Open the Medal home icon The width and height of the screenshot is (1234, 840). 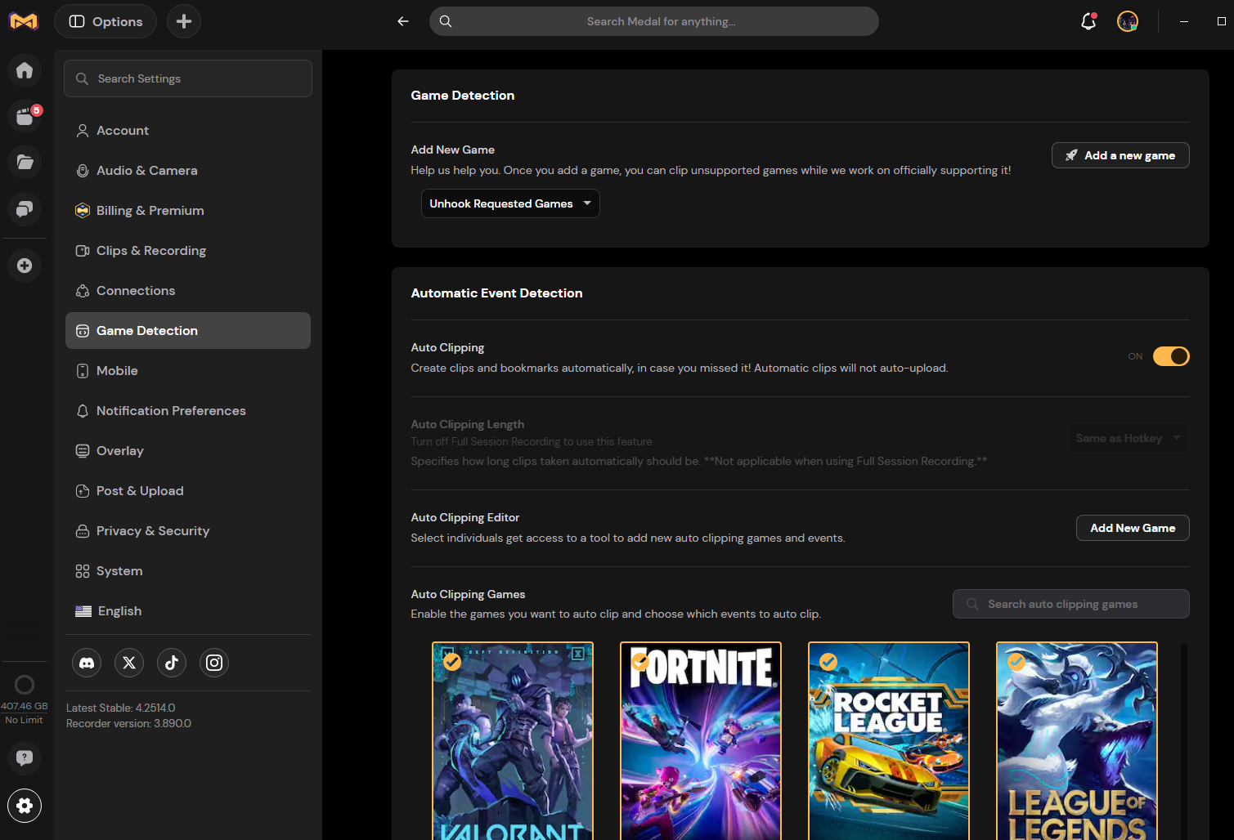coord(25,70)
